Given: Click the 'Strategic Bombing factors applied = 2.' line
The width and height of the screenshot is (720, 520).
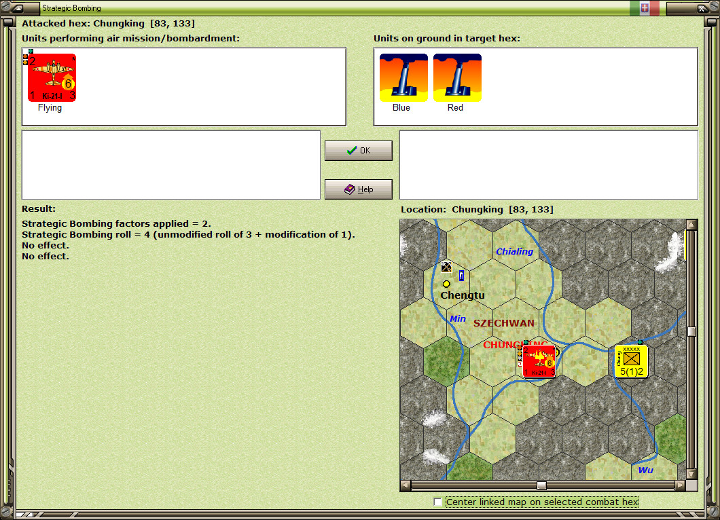Looking at the screenshot, I should (116, 224).
